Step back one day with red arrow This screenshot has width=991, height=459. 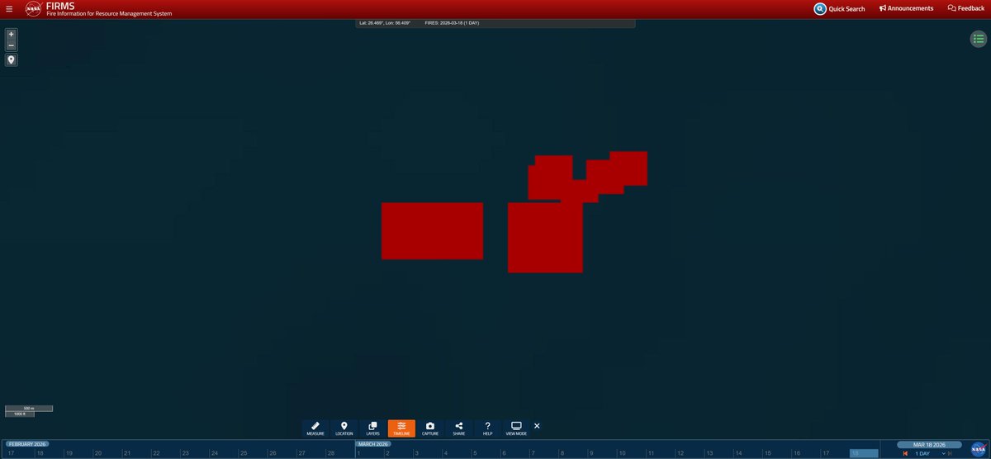[x=905, y=453]
